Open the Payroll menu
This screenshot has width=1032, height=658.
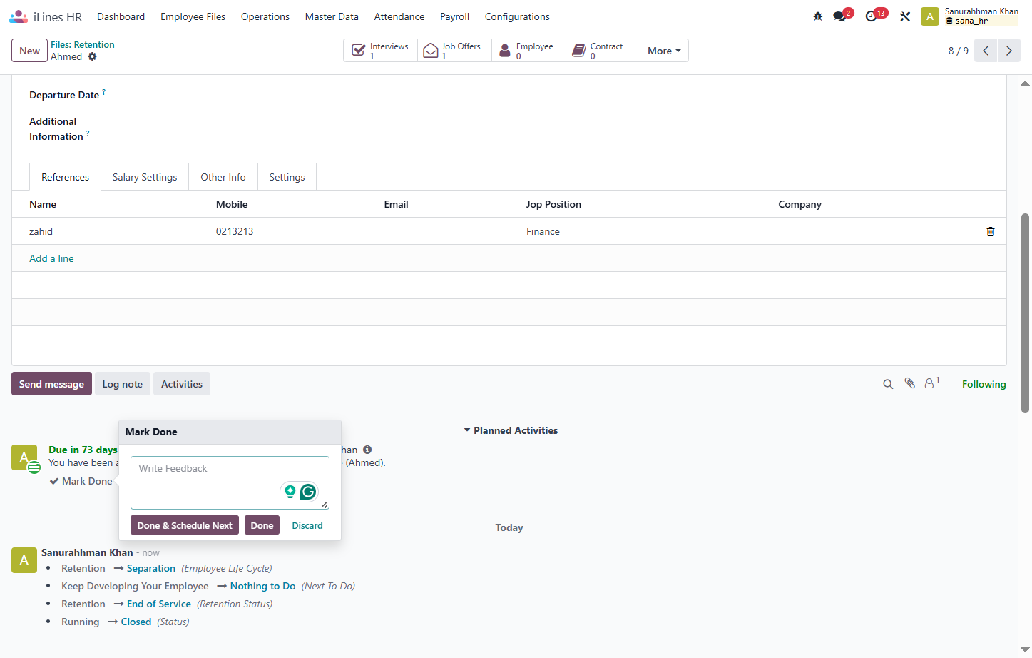pyautogui.click(x=454, y=16)
